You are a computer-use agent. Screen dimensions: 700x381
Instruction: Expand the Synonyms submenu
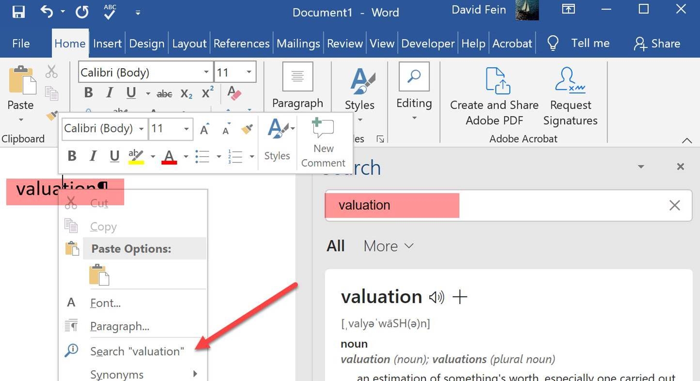116,373
